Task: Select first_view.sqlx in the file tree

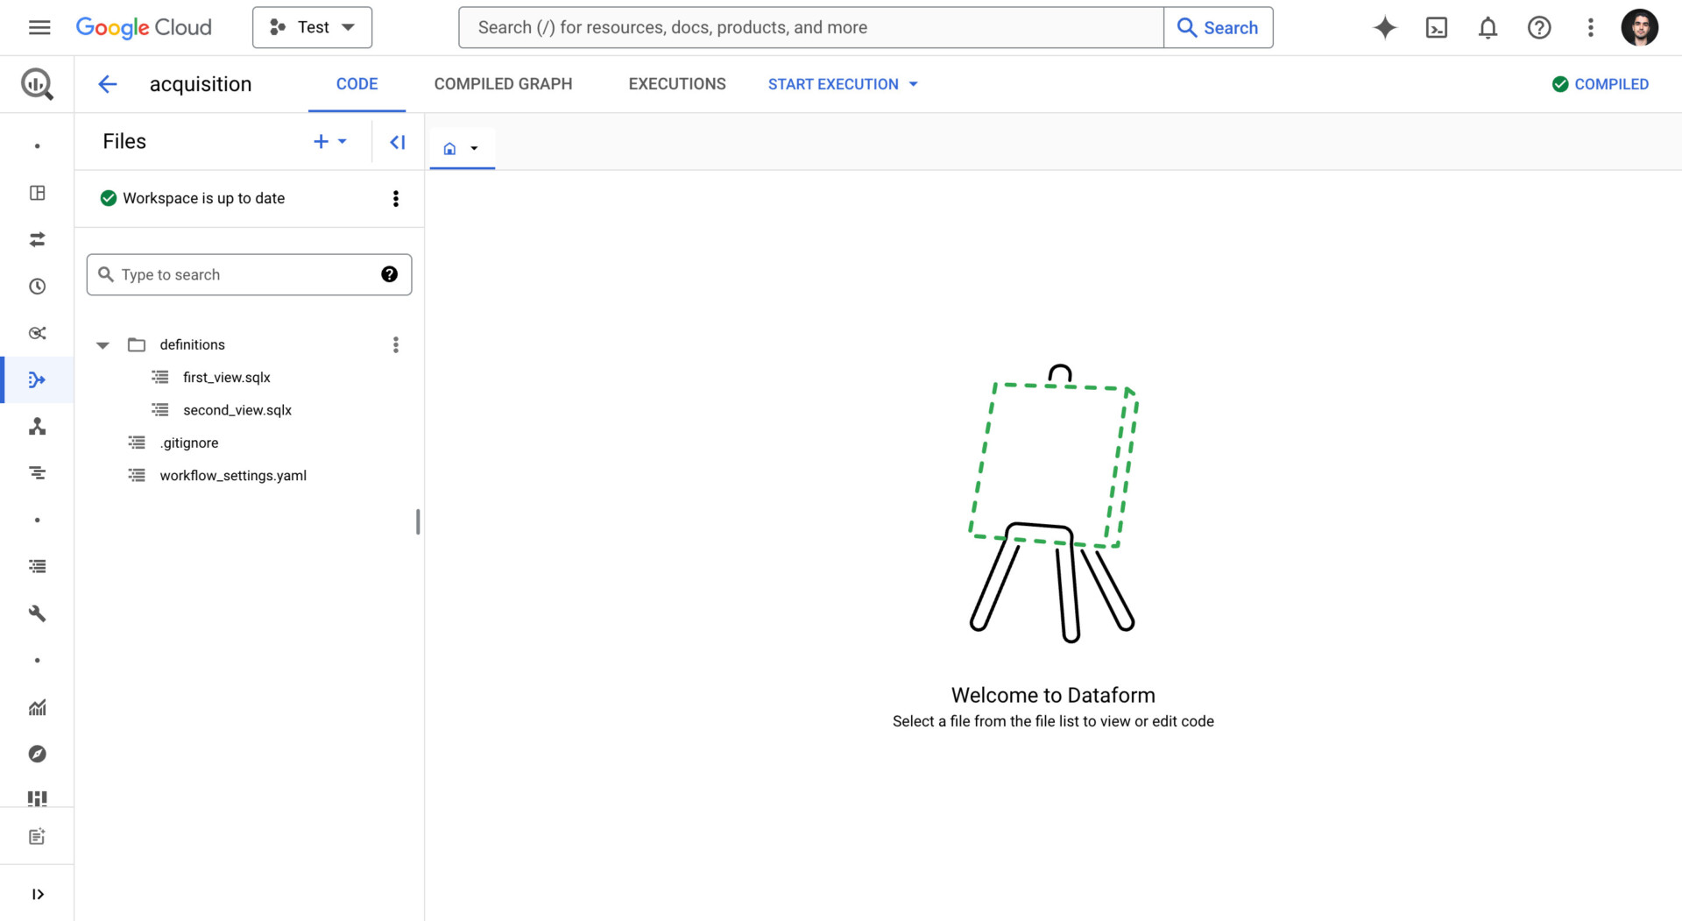Action: (226, 377)
